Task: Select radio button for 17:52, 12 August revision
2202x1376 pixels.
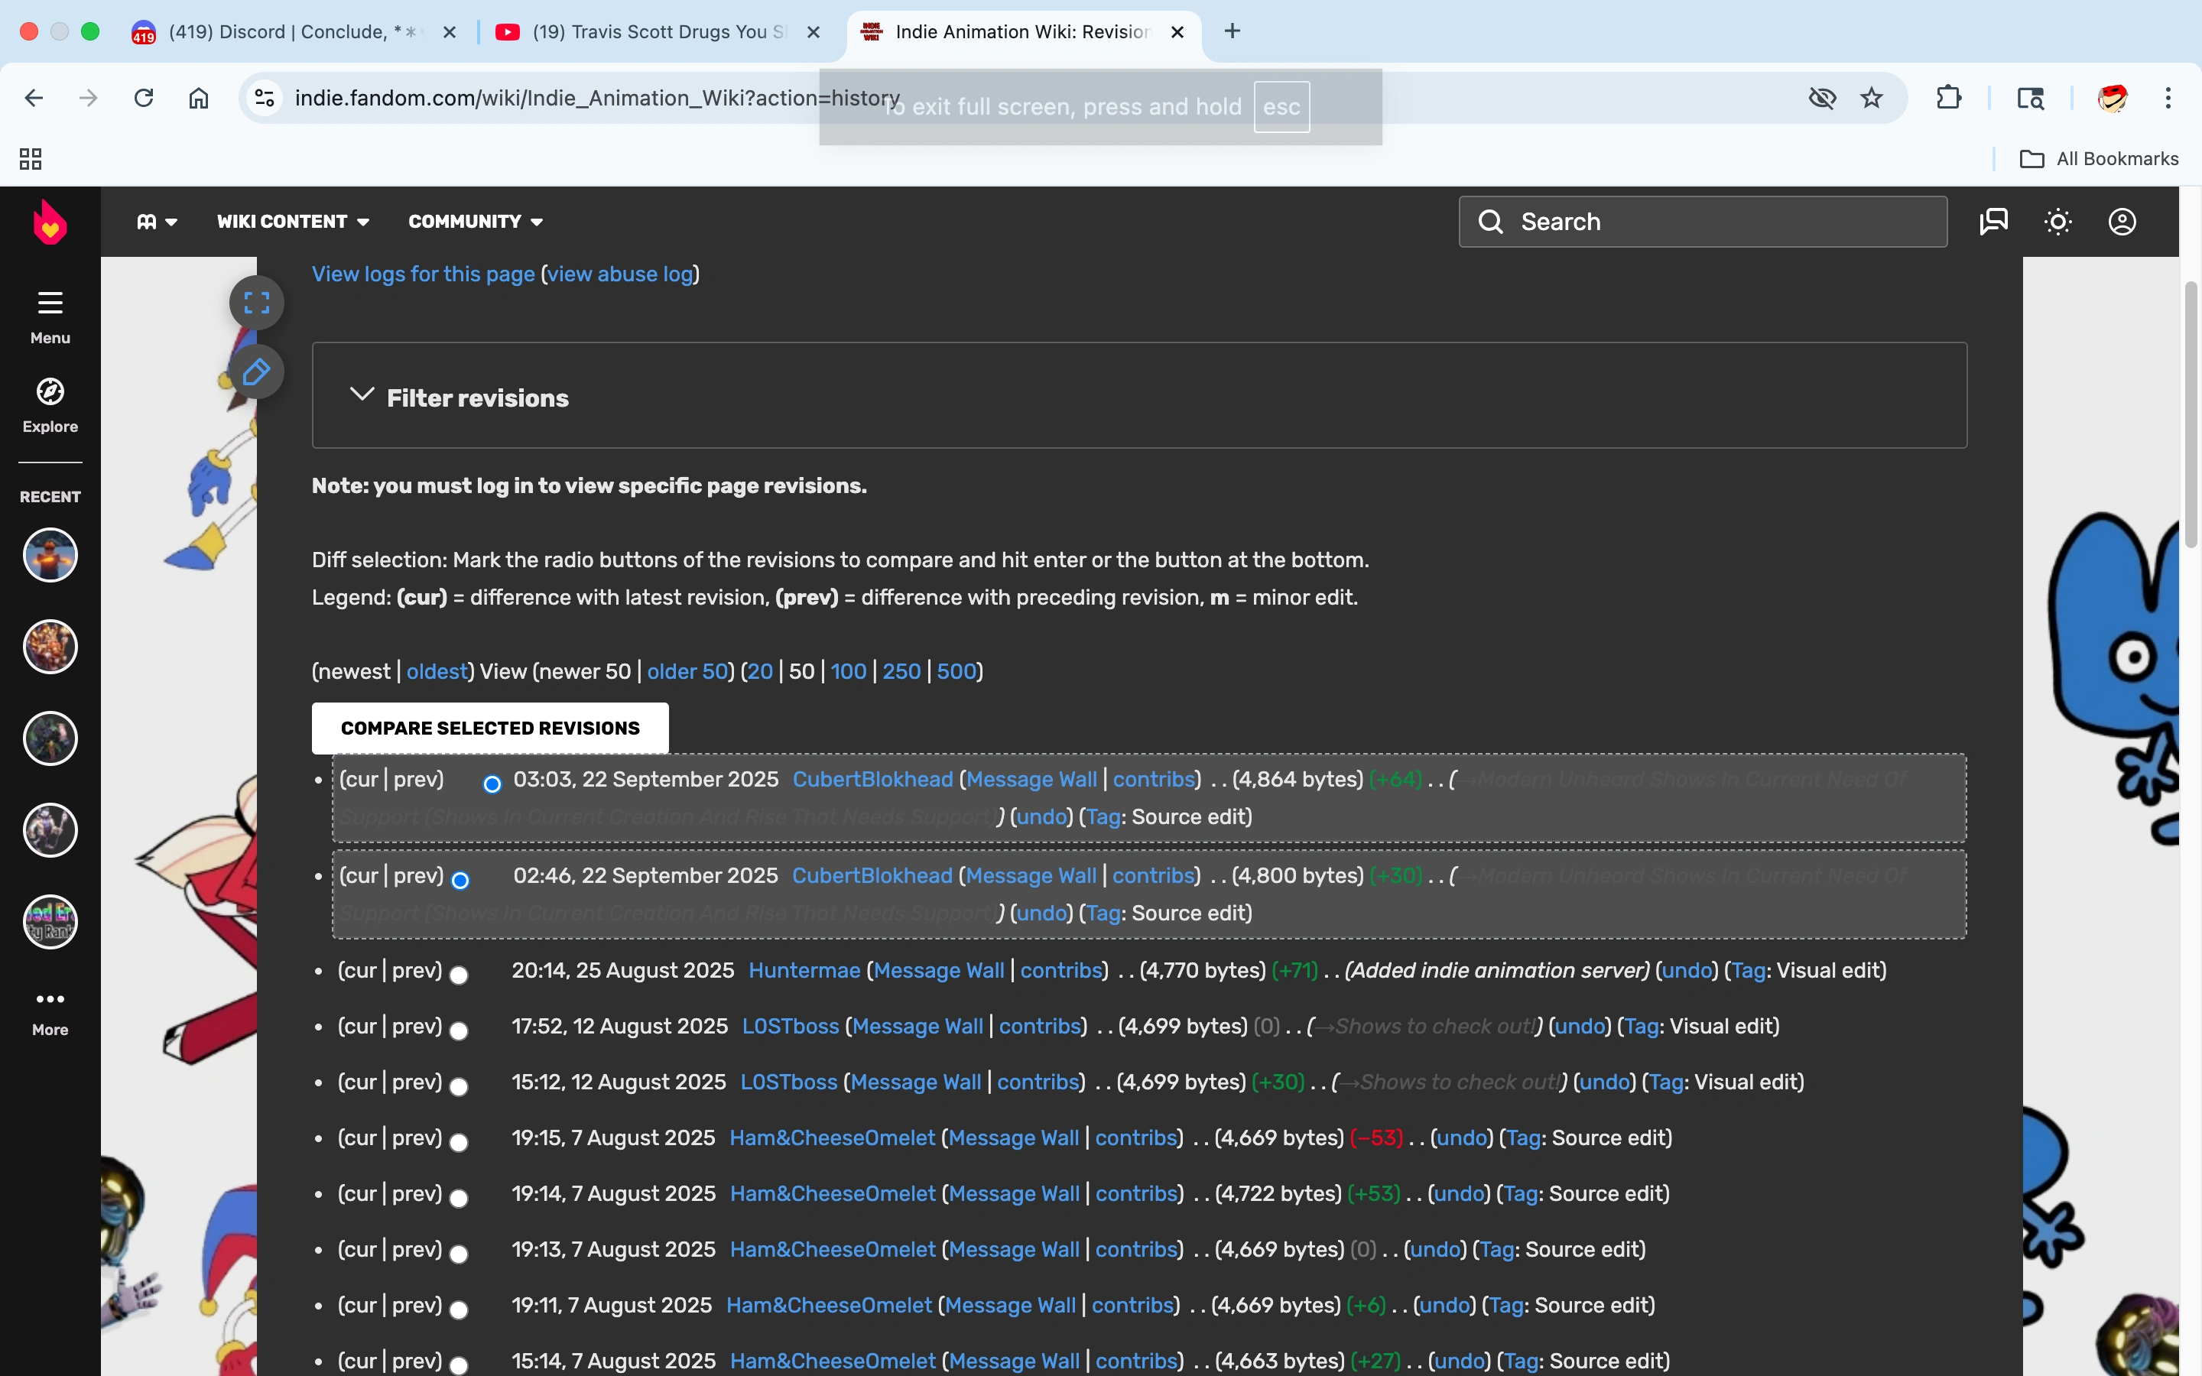Action: coord(460,1031)
